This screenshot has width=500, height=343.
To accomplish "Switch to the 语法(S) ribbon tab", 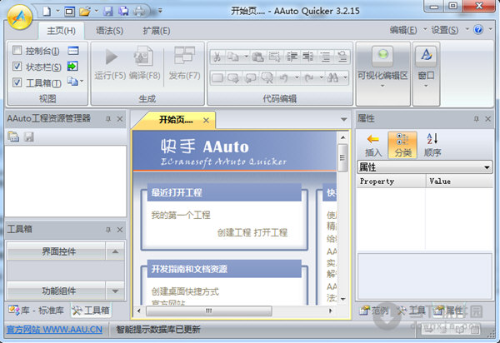I will click(109, 31).
